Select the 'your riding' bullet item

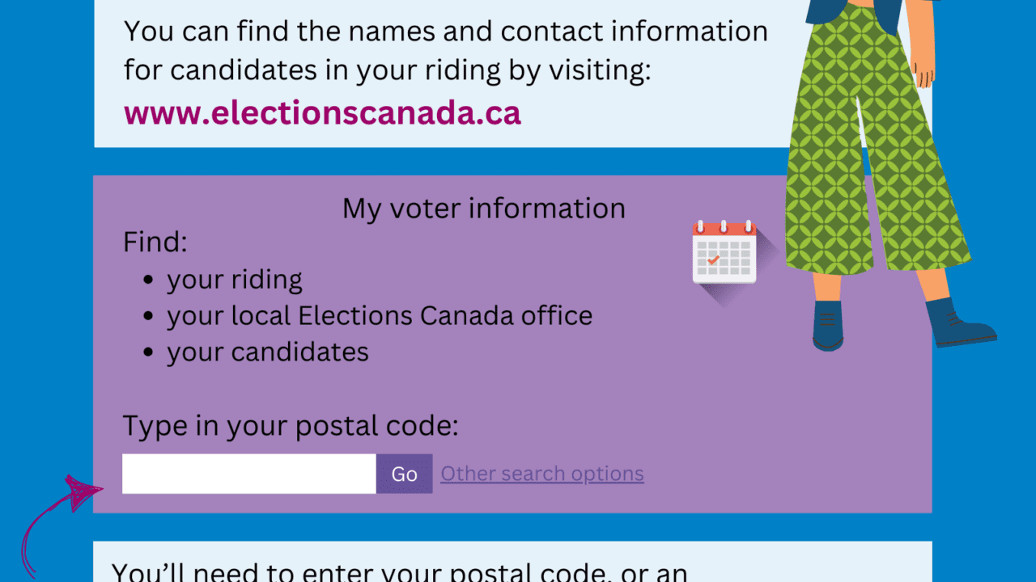[x=235, y=280]
